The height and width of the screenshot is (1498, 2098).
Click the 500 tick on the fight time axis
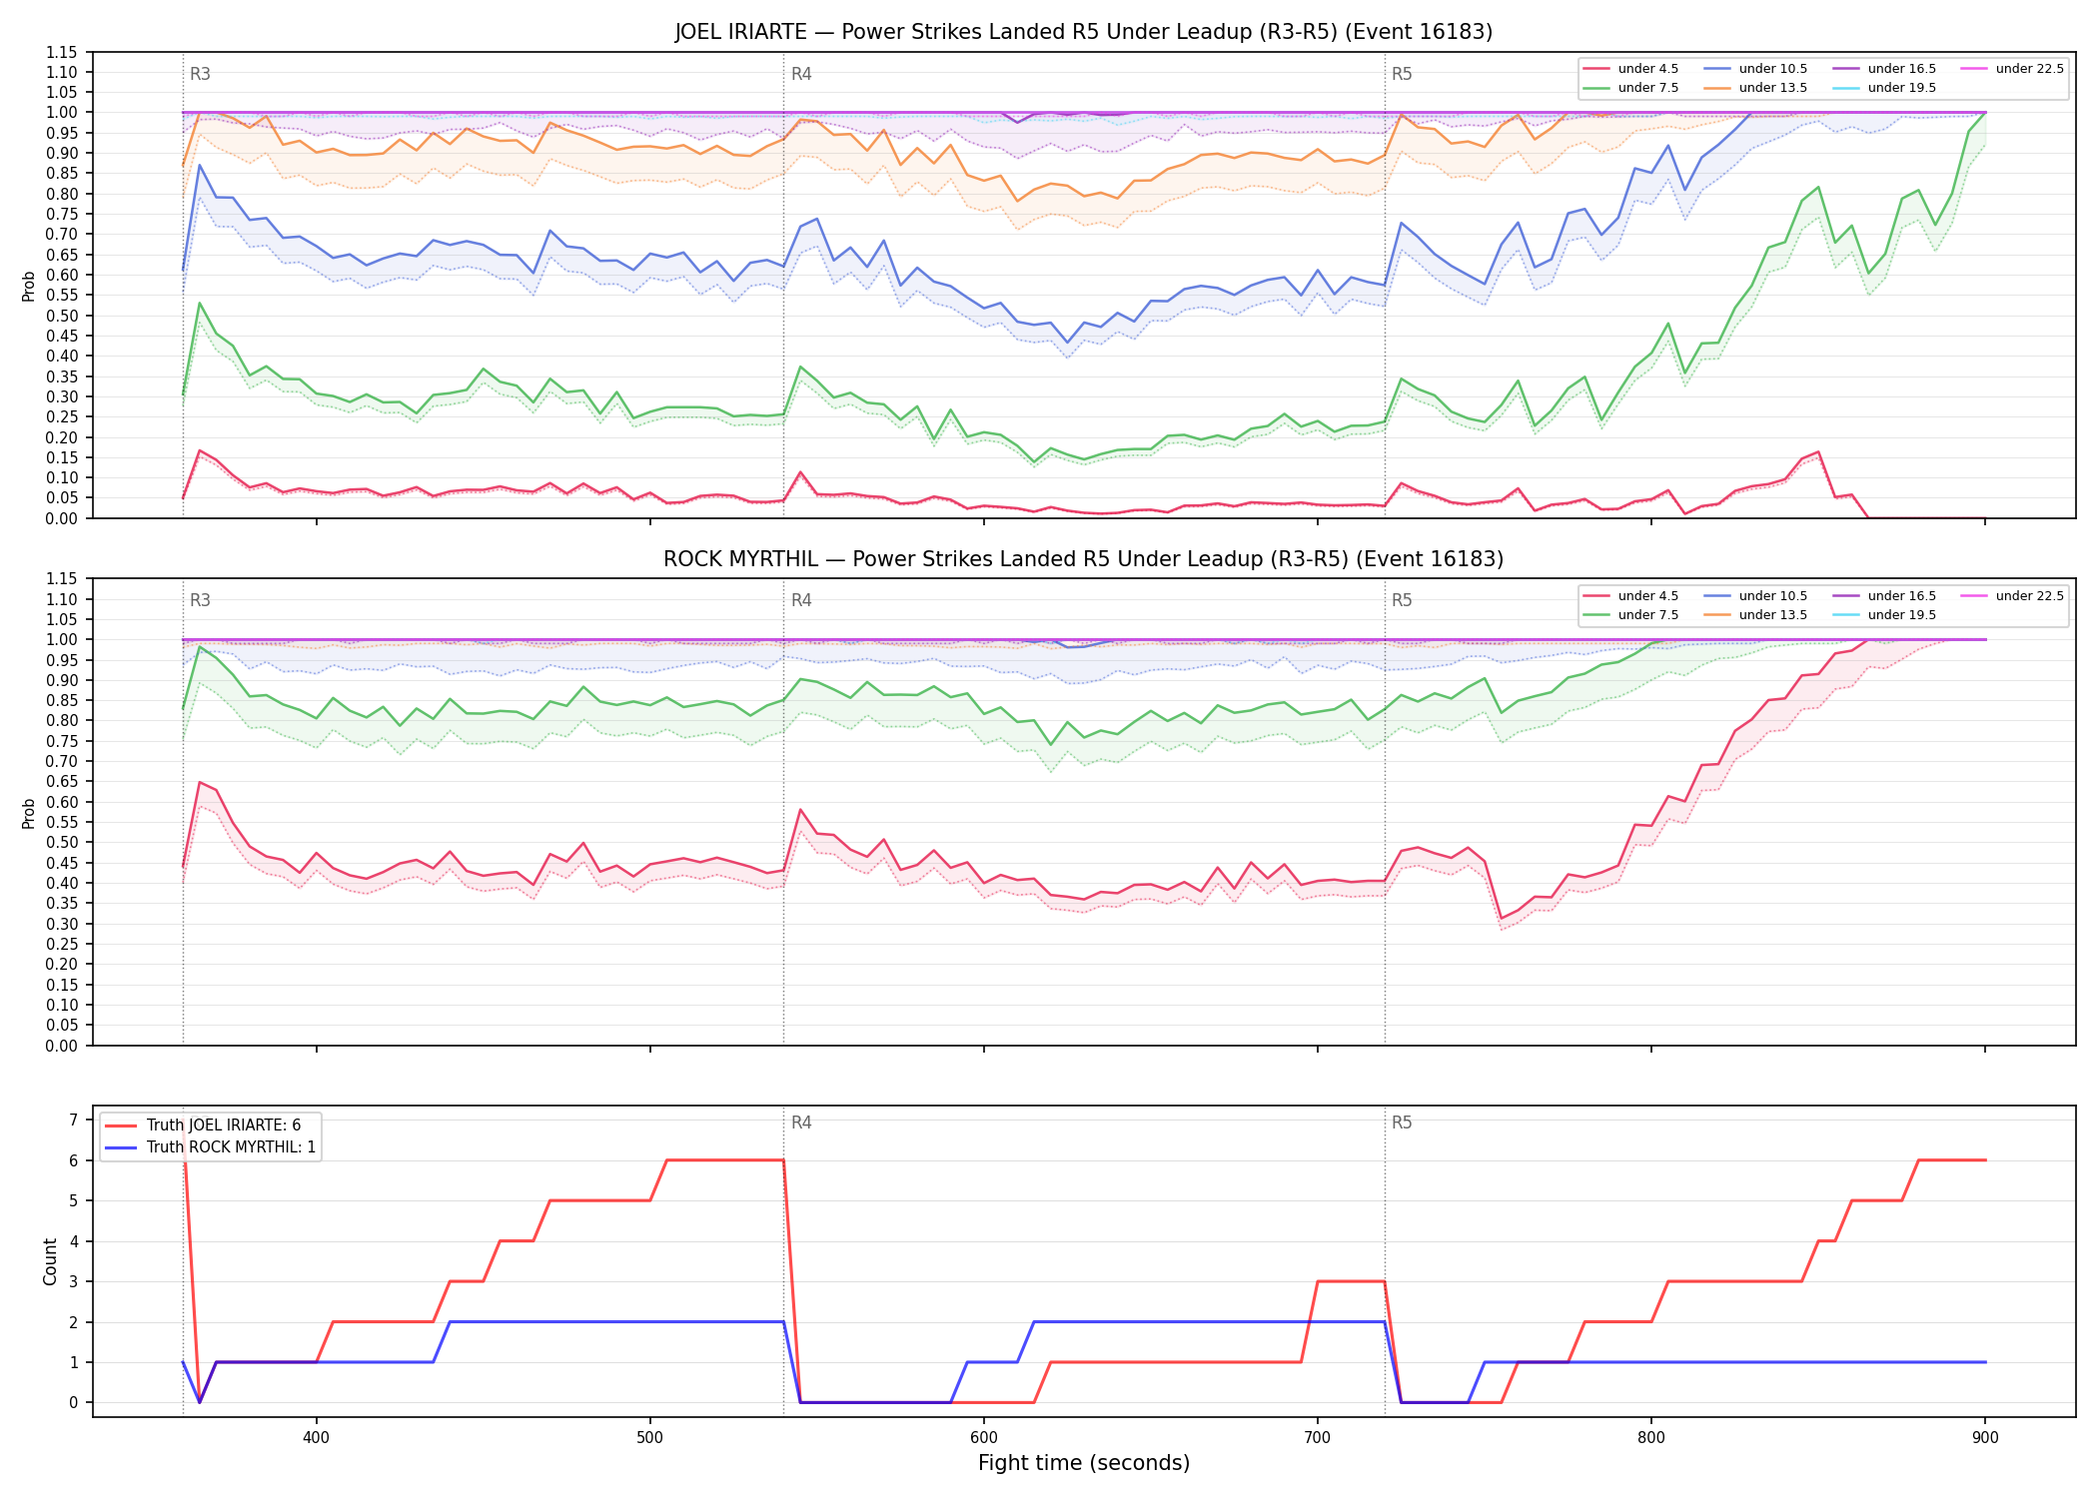click(650, 1436)
